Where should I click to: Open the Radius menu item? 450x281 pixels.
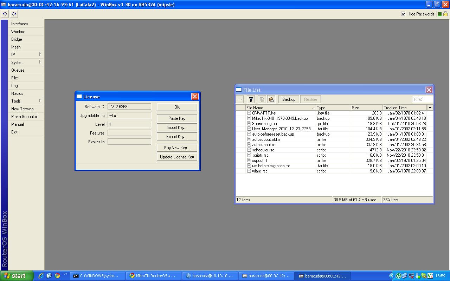(x=26, y=93)
